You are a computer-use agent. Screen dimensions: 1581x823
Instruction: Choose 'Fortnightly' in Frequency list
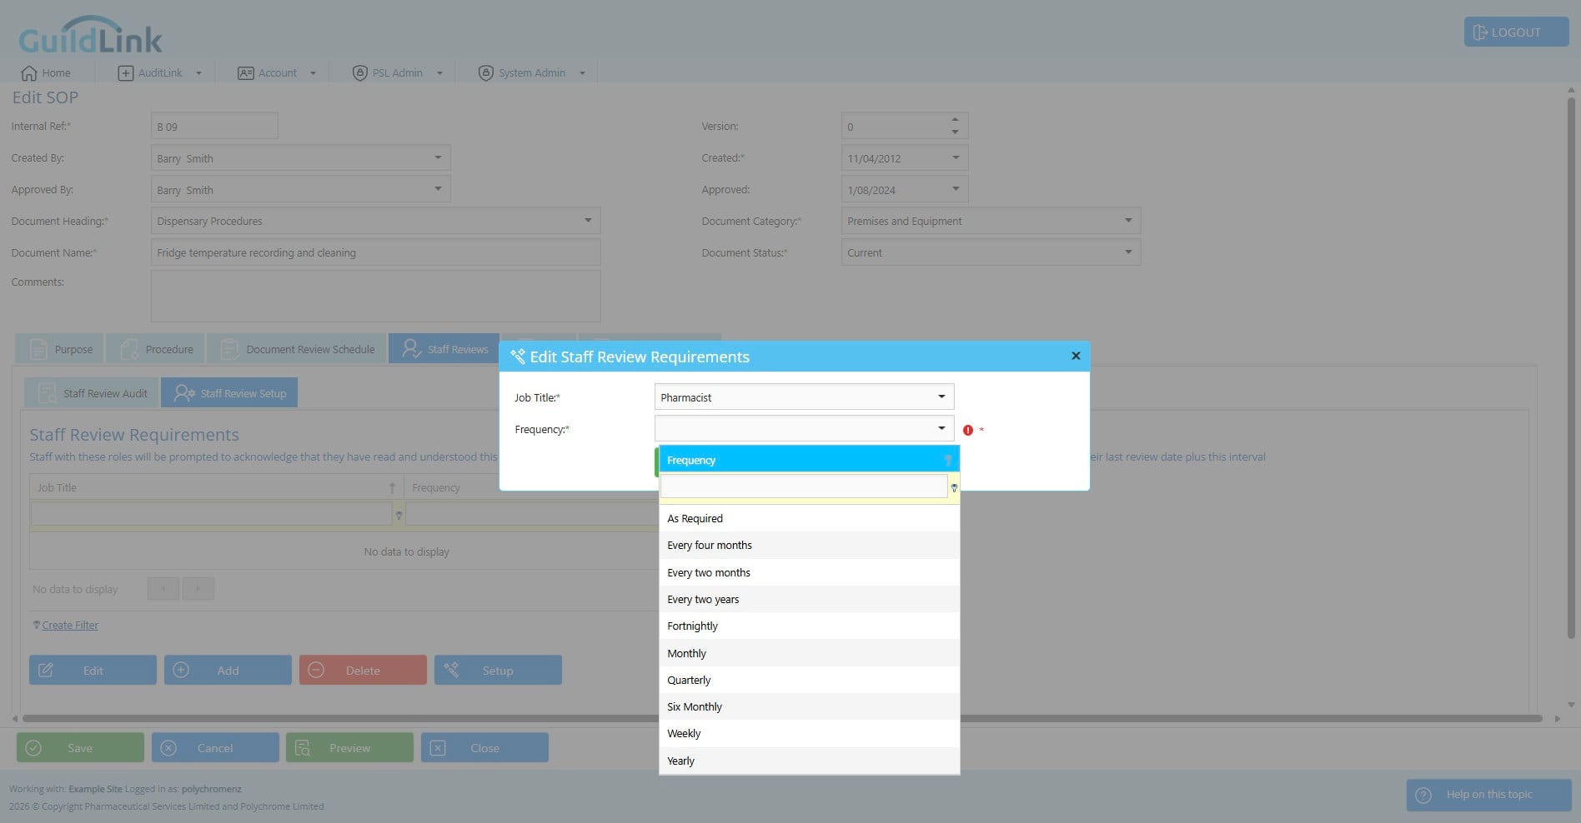pyautogui.click(x=809, y=626)
